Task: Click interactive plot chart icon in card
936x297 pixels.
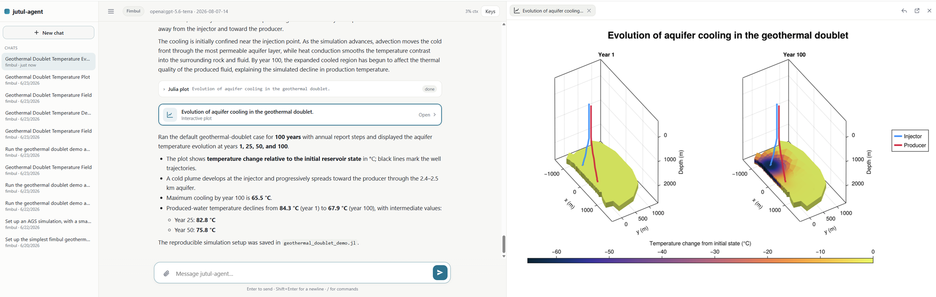Action: (170, 115)
